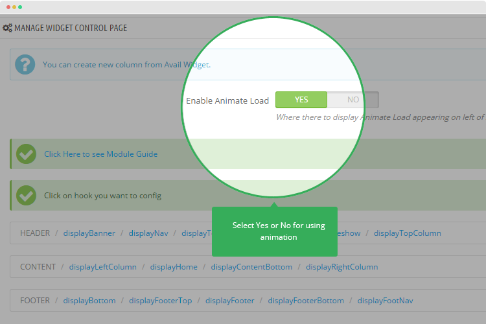Select the displayNav hook

coord(148,233)
